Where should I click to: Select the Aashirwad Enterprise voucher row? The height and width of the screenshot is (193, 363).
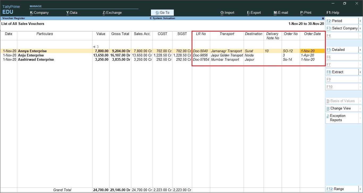coord(36,60)
